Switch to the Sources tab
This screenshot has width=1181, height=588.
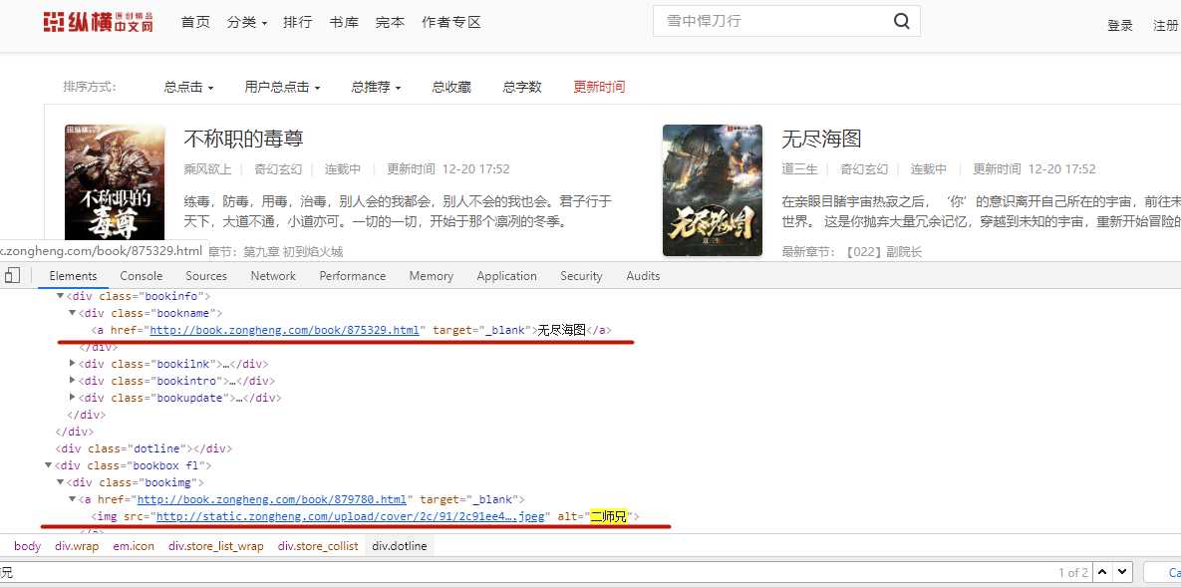(x=206, y=275)
